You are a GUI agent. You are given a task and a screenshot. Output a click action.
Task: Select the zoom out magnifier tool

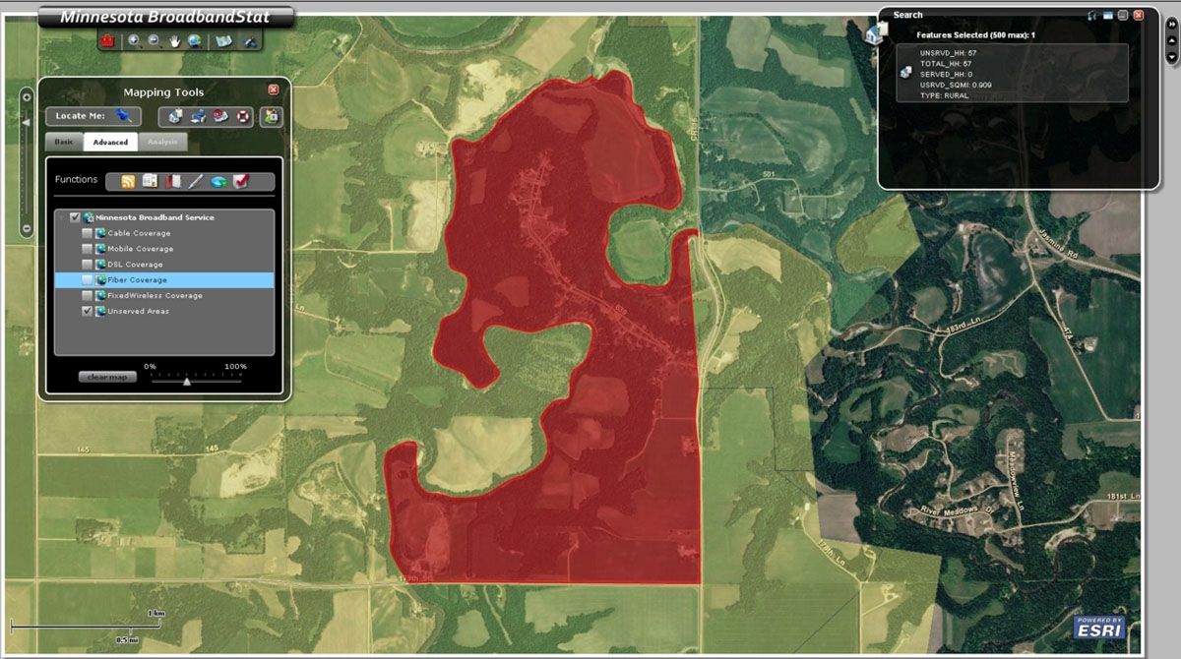pos(155,40)
